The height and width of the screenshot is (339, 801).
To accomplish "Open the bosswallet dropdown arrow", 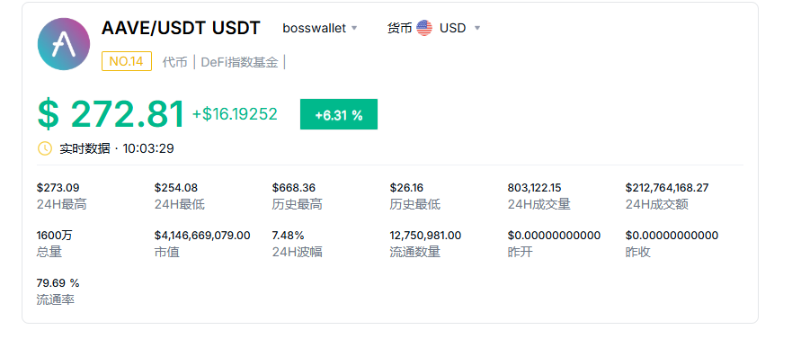I will click(354, 28).
